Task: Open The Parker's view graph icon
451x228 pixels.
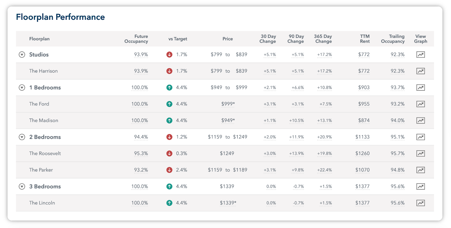Action: pos(421,170)
